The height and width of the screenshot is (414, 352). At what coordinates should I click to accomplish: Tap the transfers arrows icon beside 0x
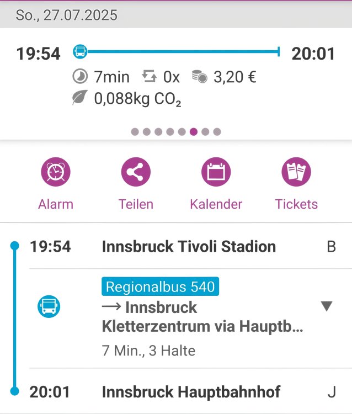(150, 77)
